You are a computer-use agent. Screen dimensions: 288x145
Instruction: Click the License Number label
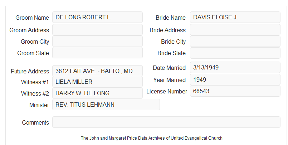tap(167, 91)
